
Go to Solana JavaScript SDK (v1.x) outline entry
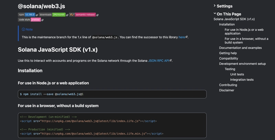point(234,19)
